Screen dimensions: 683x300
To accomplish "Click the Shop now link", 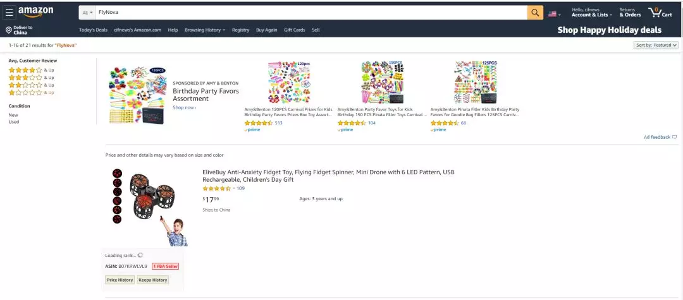I will [x=184, y=107].
